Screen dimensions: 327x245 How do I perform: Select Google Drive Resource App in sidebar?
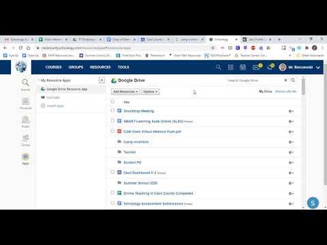point(67,89)
